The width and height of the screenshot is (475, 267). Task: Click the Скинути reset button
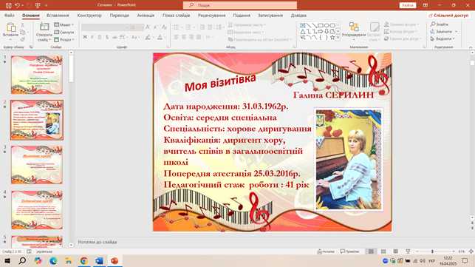click(64, 32)
